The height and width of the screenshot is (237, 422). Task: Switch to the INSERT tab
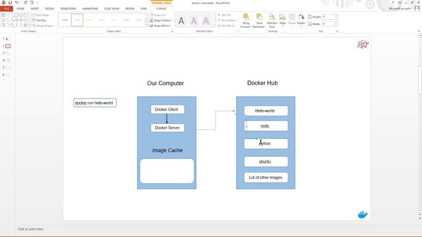pyautogui.click(x=35, y=9)
